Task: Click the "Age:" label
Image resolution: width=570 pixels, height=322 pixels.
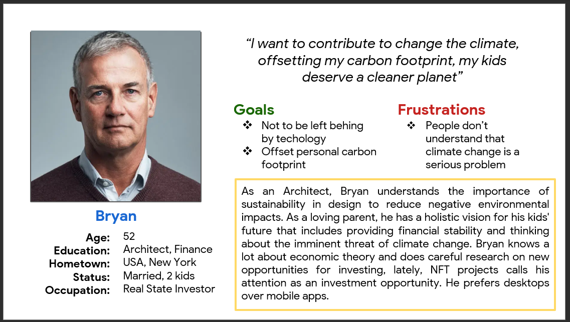Action: (97, 237)
